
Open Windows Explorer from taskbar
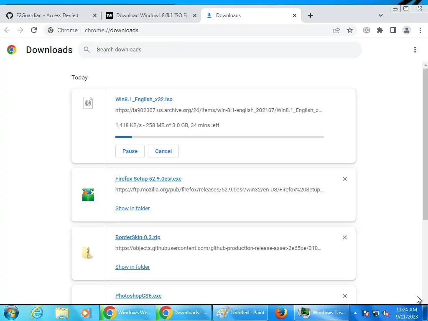click(62, 313)
